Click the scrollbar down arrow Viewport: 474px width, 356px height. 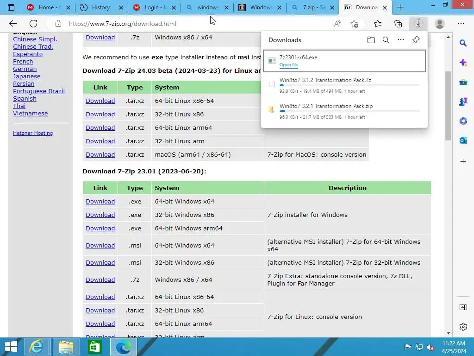click(448, 333)
